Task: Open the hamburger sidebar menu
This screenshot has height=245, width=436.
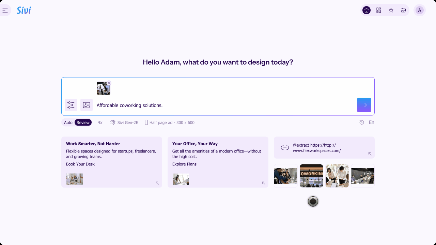Action: coord(5,10)
